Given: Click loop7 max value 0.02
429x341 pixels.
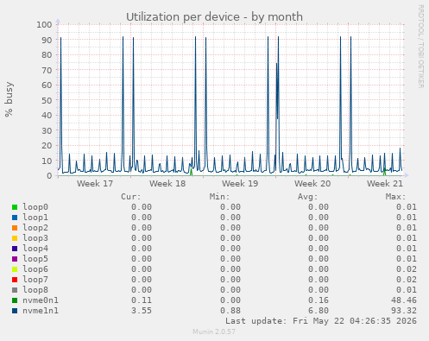Looking at the screenshot, I should [407, 280].
